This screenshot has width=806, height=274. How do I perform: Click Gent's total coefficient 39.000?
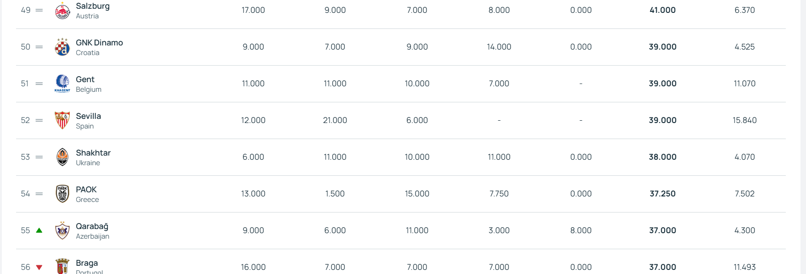[662, 84]
